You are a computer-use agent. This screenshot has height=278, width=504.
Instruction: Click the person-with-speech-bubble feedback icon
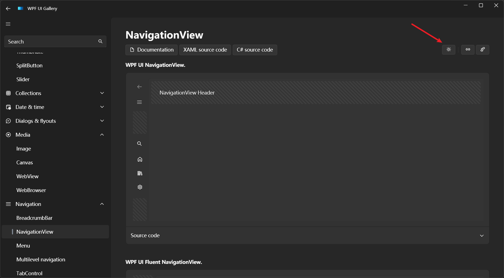483,50
